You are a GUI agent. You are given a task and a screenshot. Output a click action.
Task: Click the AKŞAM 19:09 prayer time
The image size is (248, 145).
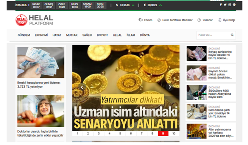pyautogui.click(x=87, y=5)
